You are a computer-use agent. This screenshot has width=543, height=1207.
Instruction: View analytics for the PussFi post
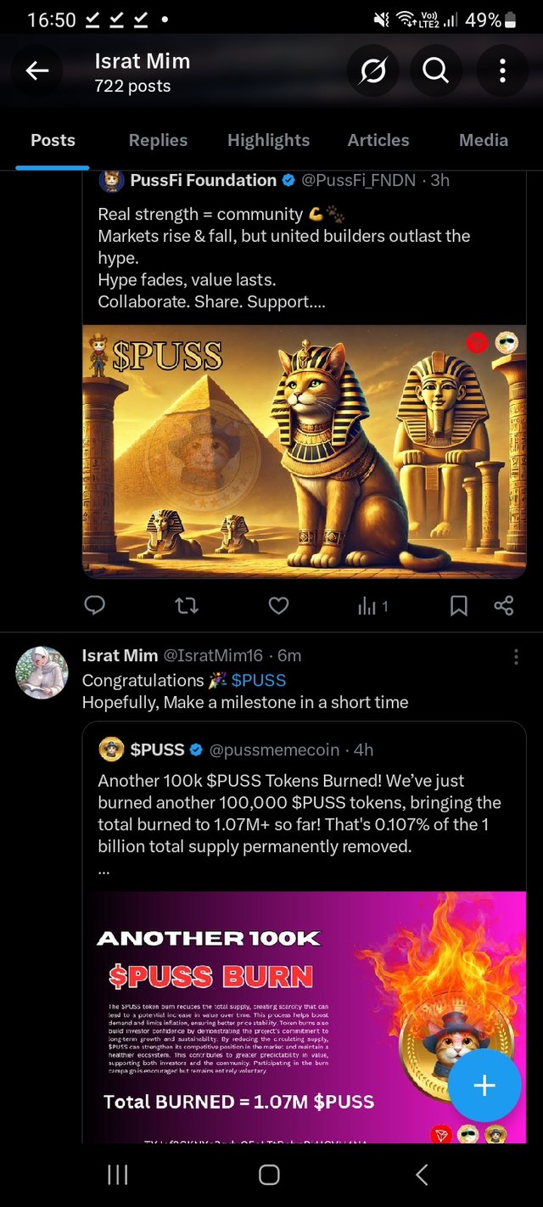coord(372,606)
